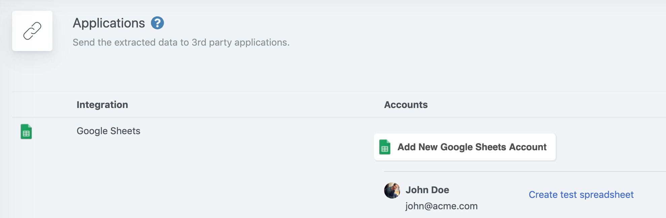Click the John Doe account name
The height and width of the screenshot is (218, 666).
(x=427, y=190)
